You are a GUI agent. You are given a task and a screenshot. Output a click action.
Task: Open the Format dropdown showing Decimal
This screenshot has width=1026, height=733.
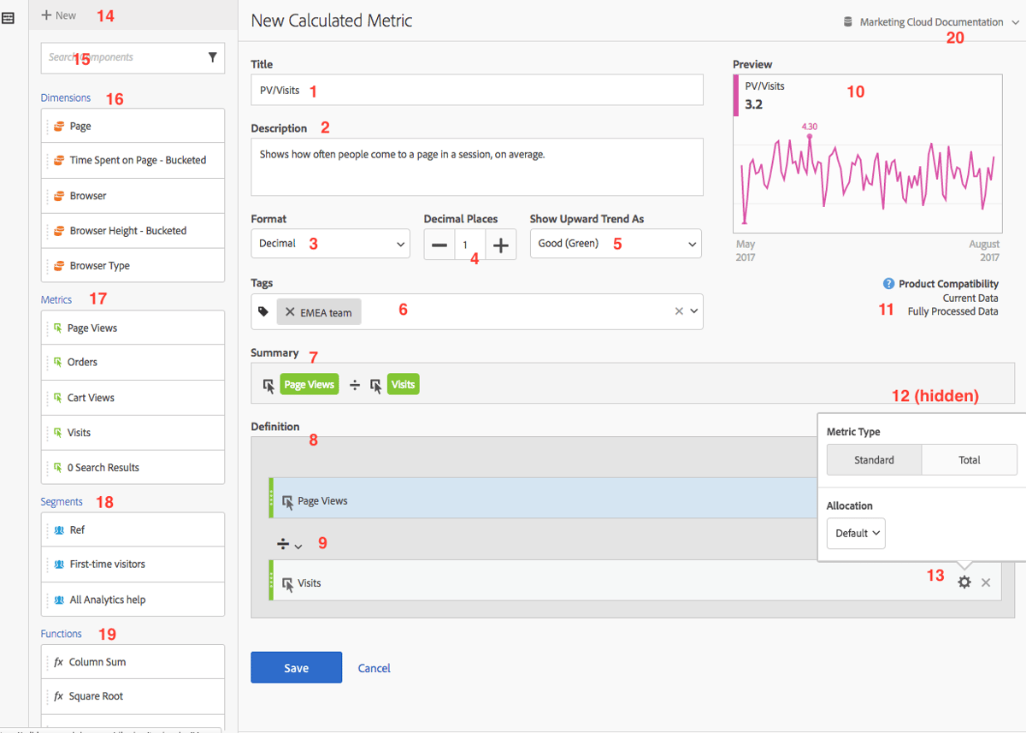(330, 243)
